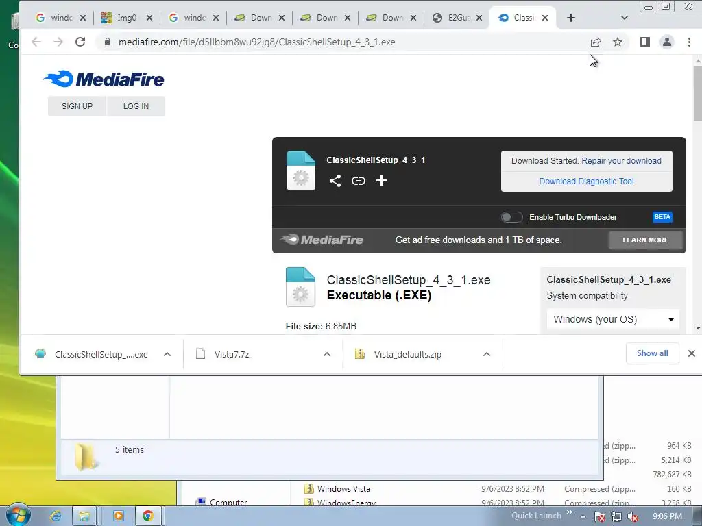
Task: Click the browser back arrow
Action: click(36, 42)
